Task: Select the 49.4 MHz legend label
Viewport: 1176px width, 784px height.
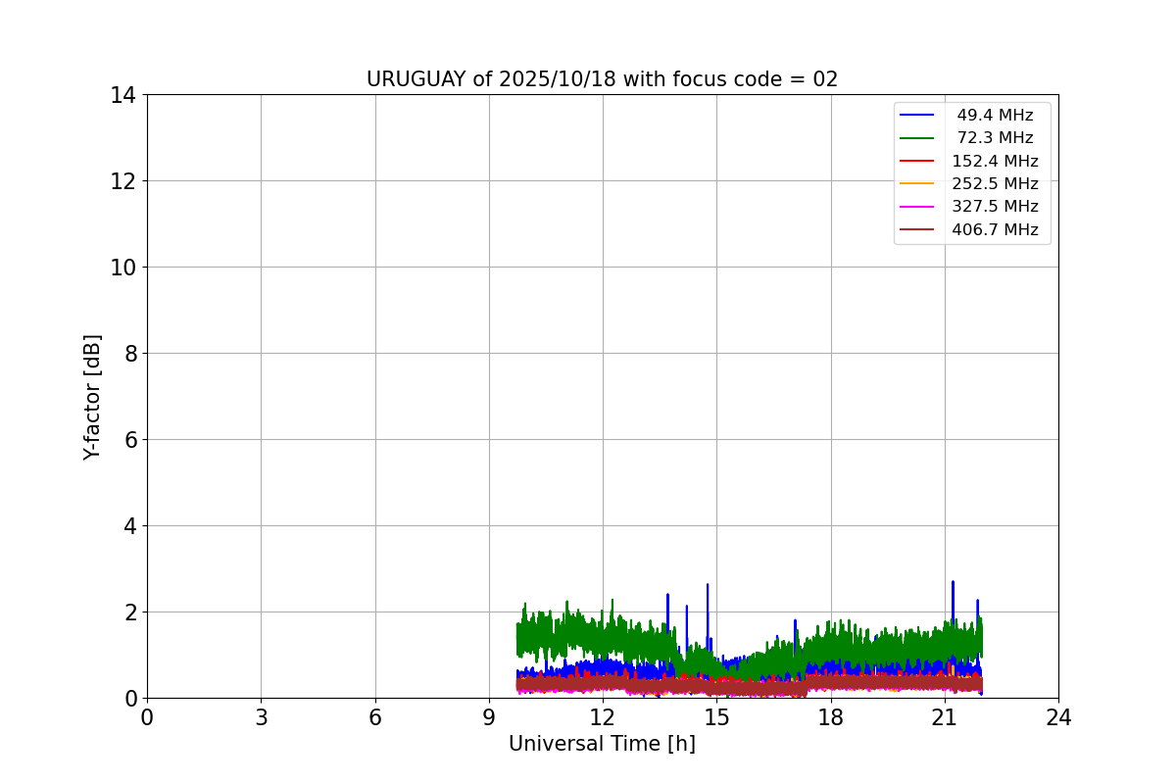Action: pyautogui.click(x=995, y=116)
